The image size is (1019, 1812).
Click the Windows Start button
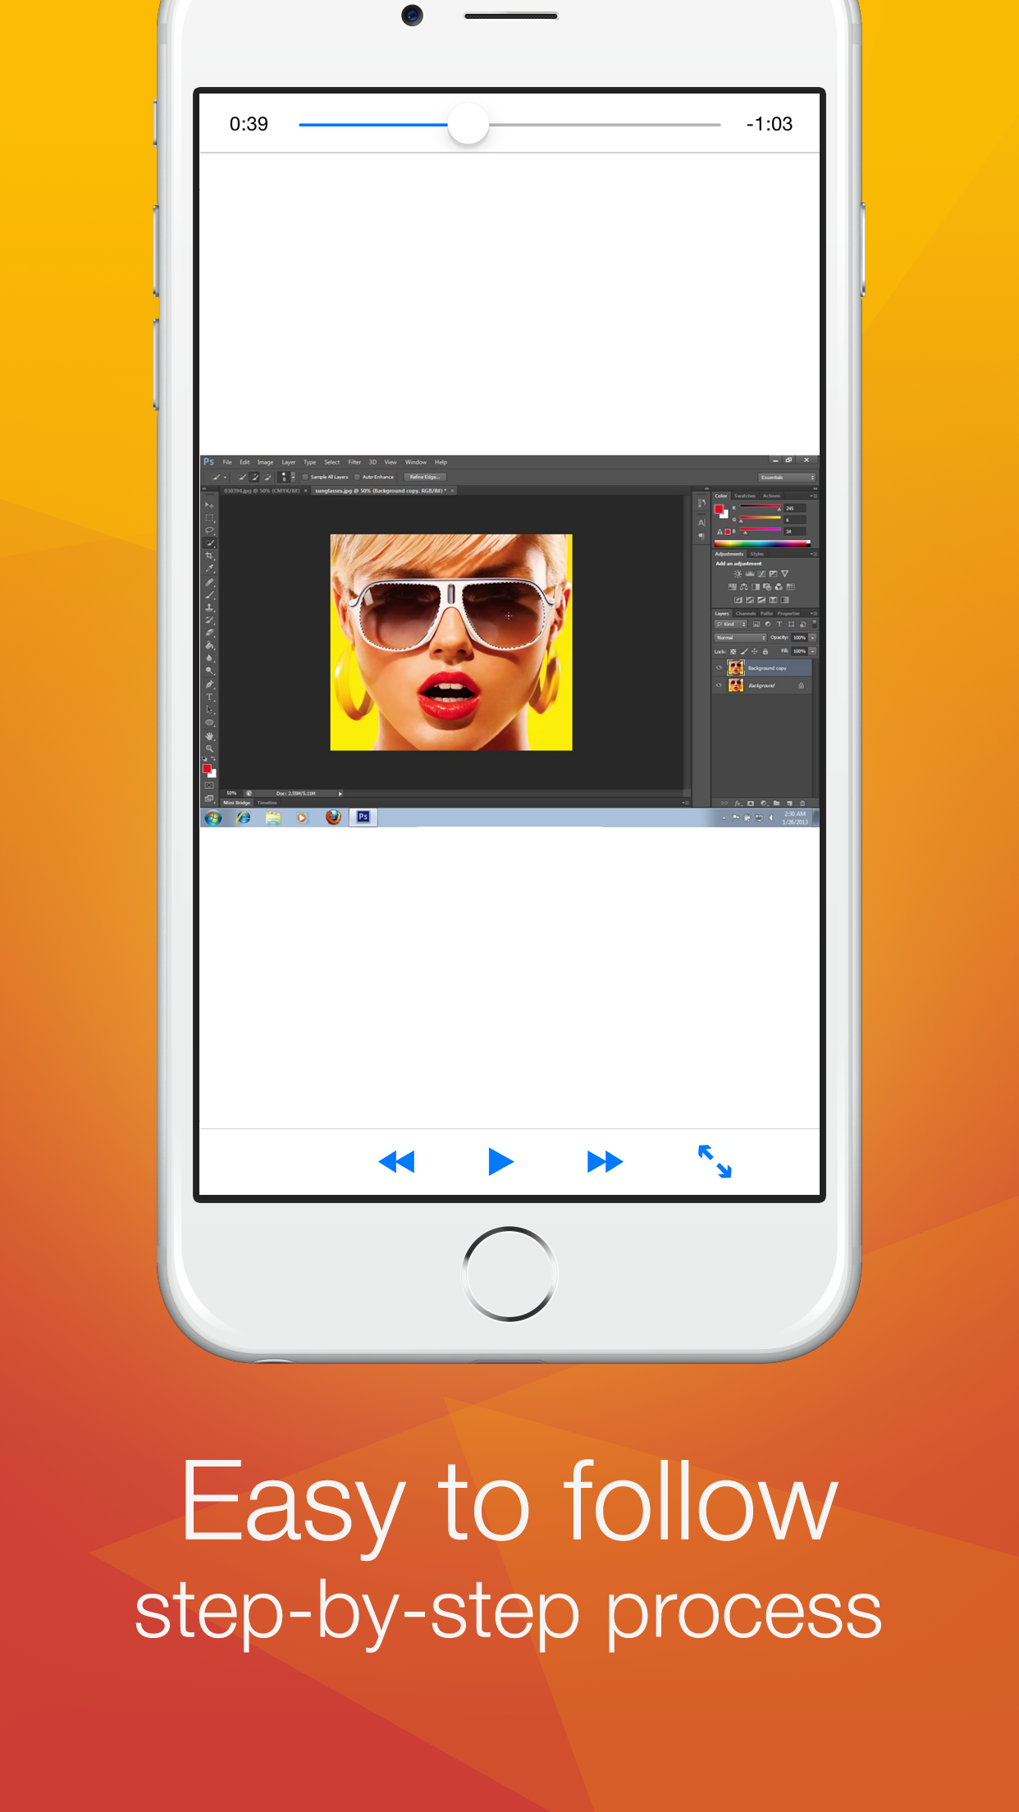tap(213, 817)
